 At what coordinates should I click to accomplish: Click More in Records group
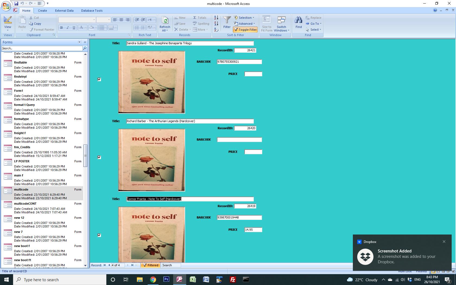[200, 30]
